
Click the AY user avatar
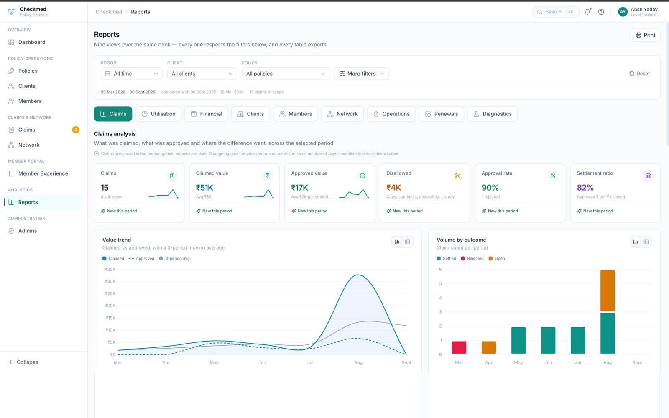(623, 12)
